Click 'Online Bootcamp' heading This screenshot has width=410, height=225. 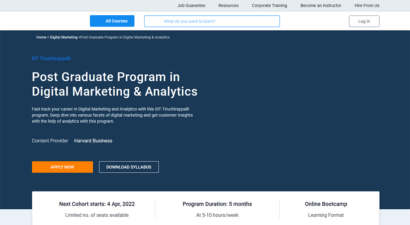click(x=326, y=204)
